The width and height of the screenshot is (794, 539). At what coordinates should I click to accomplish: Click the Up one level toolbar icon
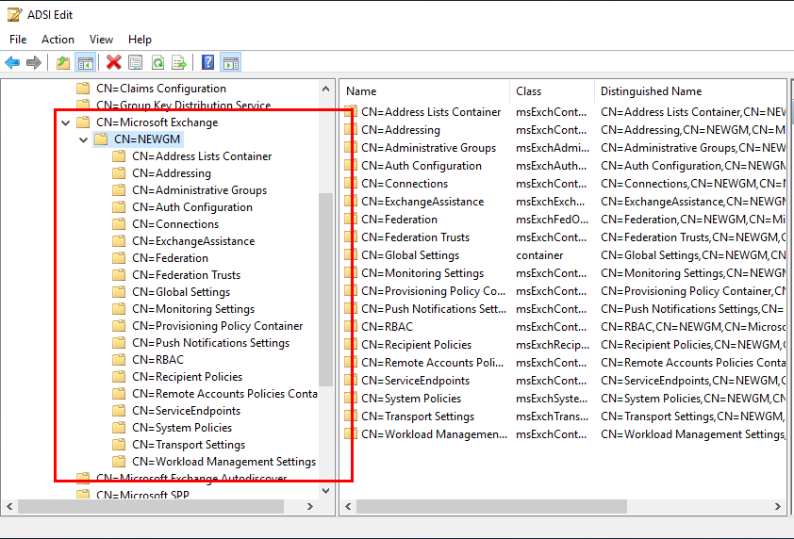click(x=63, y=63)
